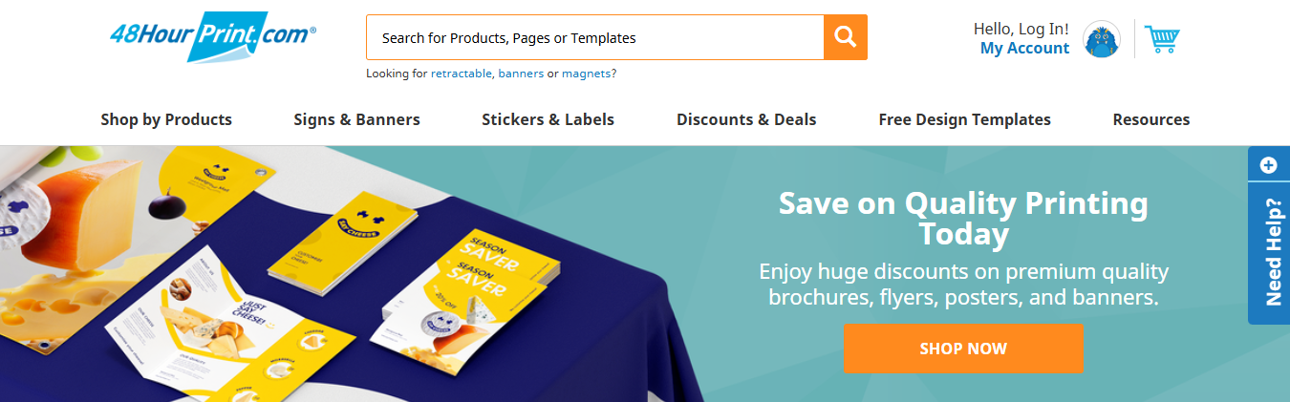
Task: Click the 48HourPrint.com logo
Action: 213,36
